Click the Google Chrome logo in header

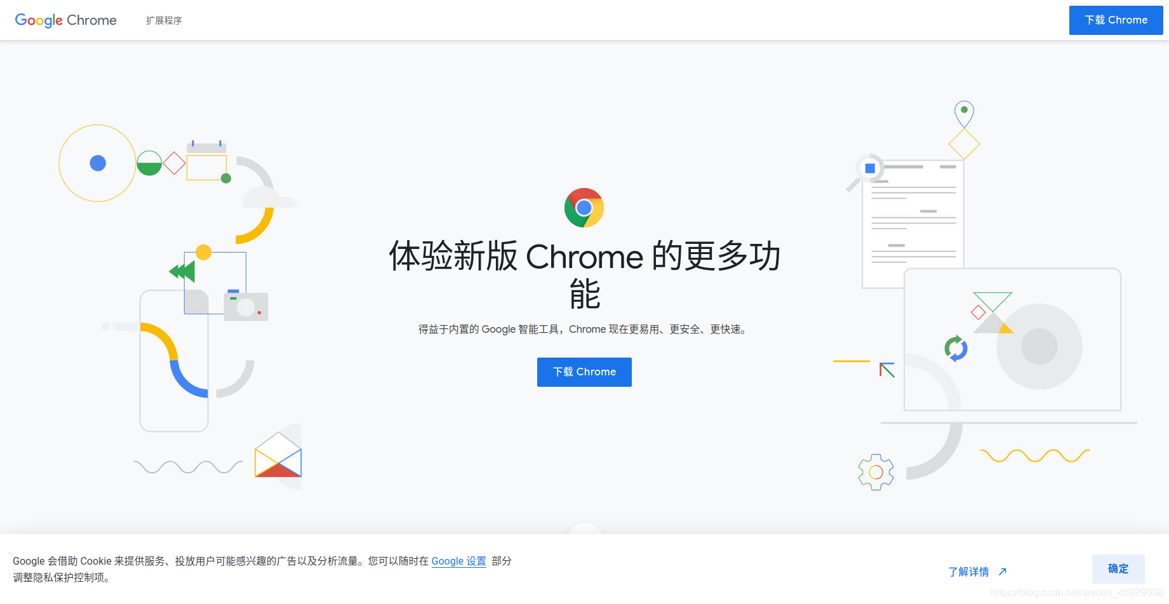(x=66, y=20)
